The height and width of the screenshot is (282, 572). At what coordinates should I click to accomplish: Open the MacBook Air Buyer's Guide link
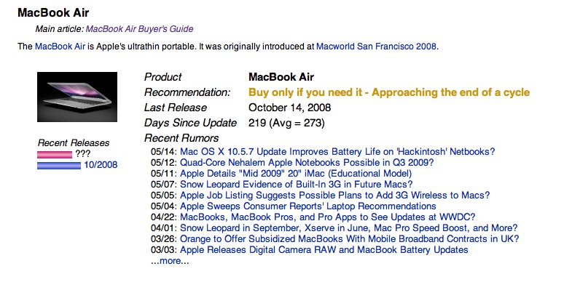click(139, 29)
